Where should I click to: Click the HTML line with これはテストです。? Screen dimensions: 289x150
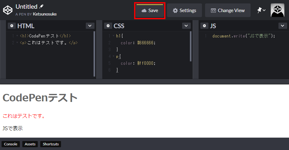49,43
